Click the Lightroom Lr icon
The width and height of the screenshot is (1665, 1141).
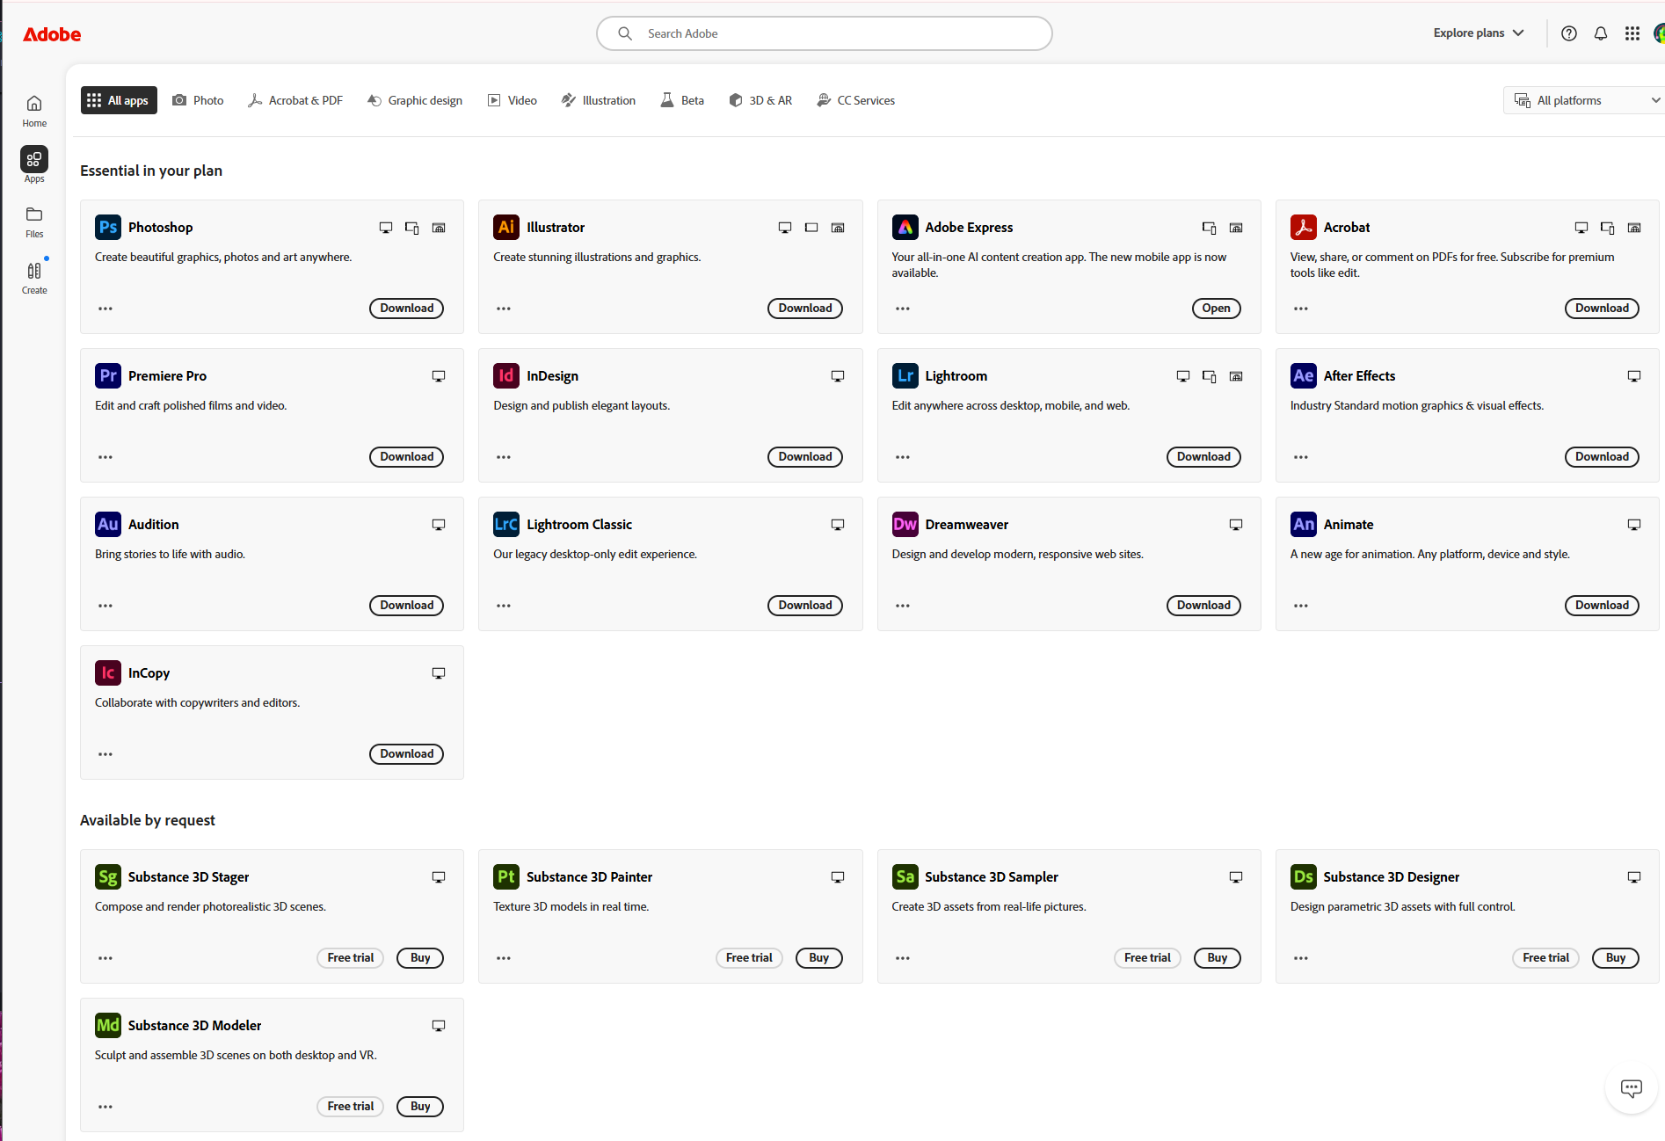[x=905, y=375]
